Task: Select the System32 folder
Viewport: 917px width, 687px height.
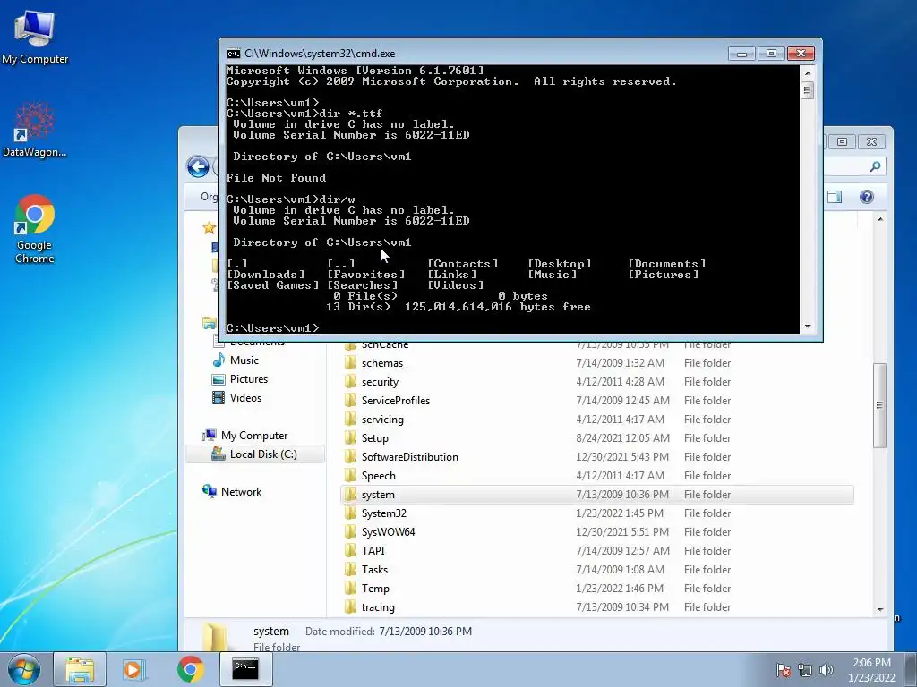Action: [x=383, y=513]
